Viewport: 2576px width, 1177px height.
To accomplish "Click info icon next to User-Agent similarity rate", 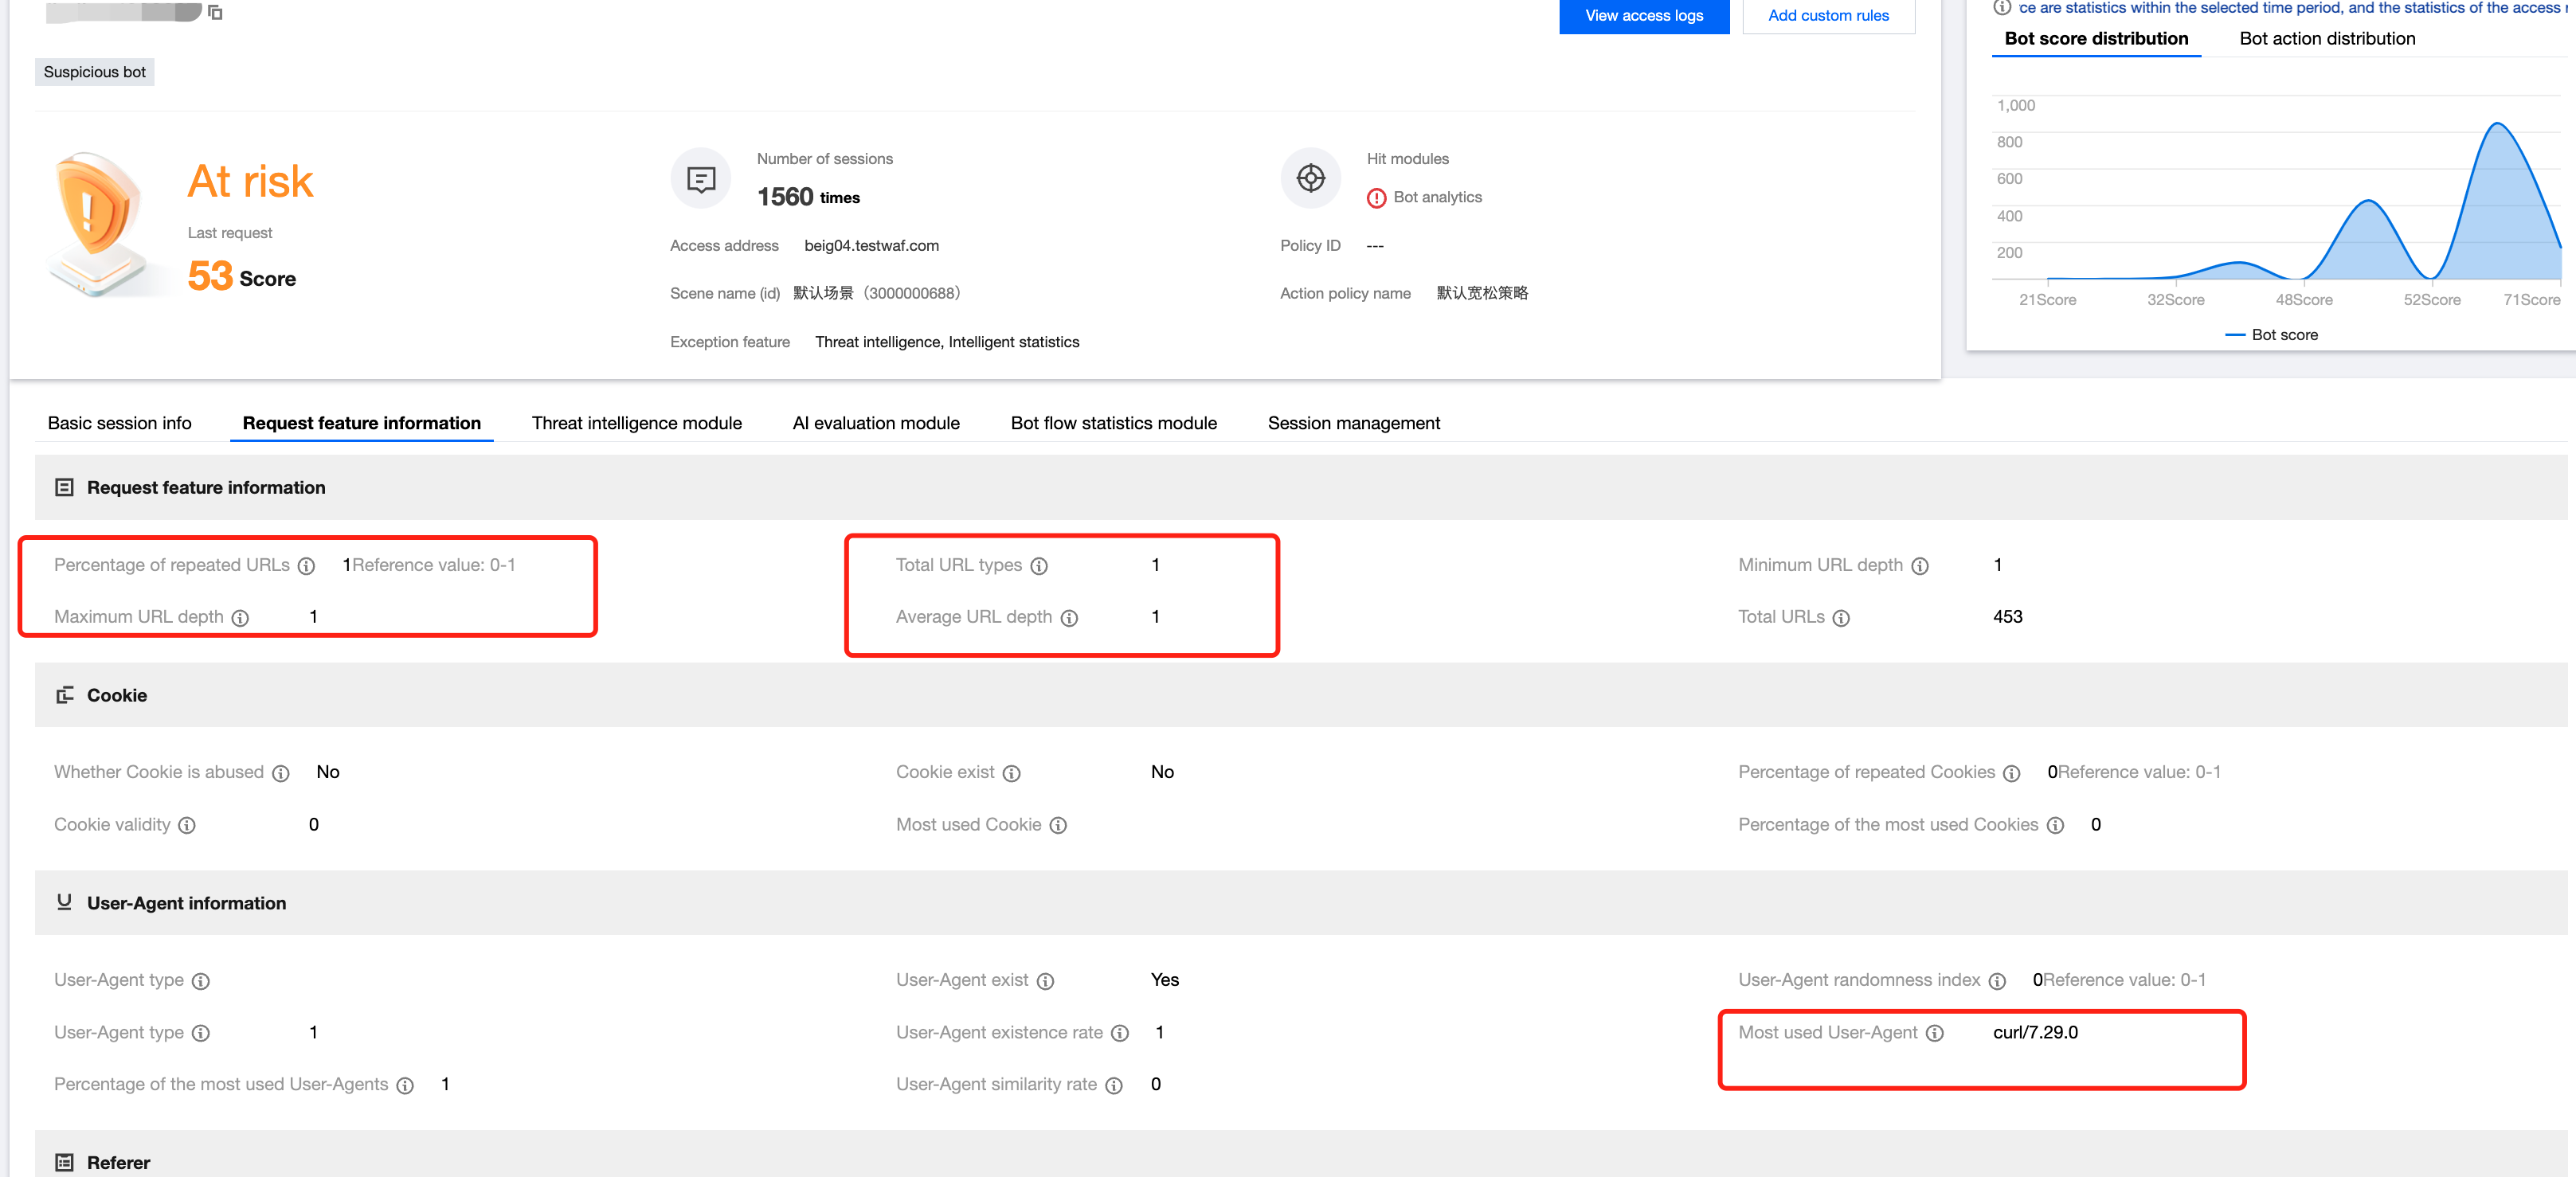I will [x=1114, y=1085].
